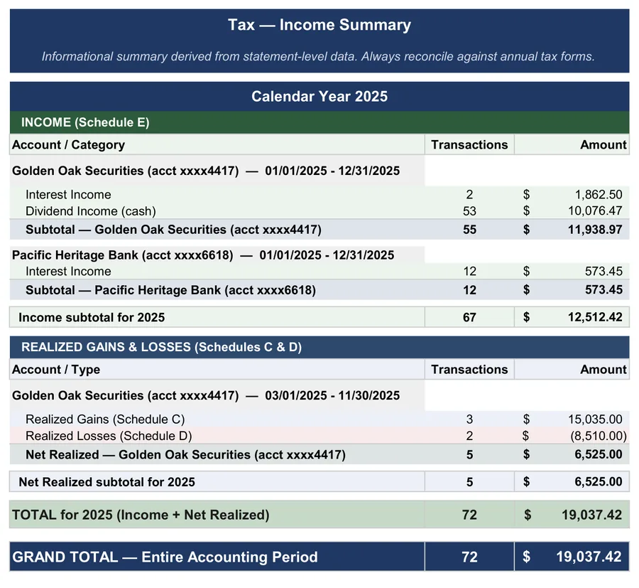Click 'Net Realized subtotal for 2025' label
This screenshot has width=639, height=588.
(x=106, y=482)
